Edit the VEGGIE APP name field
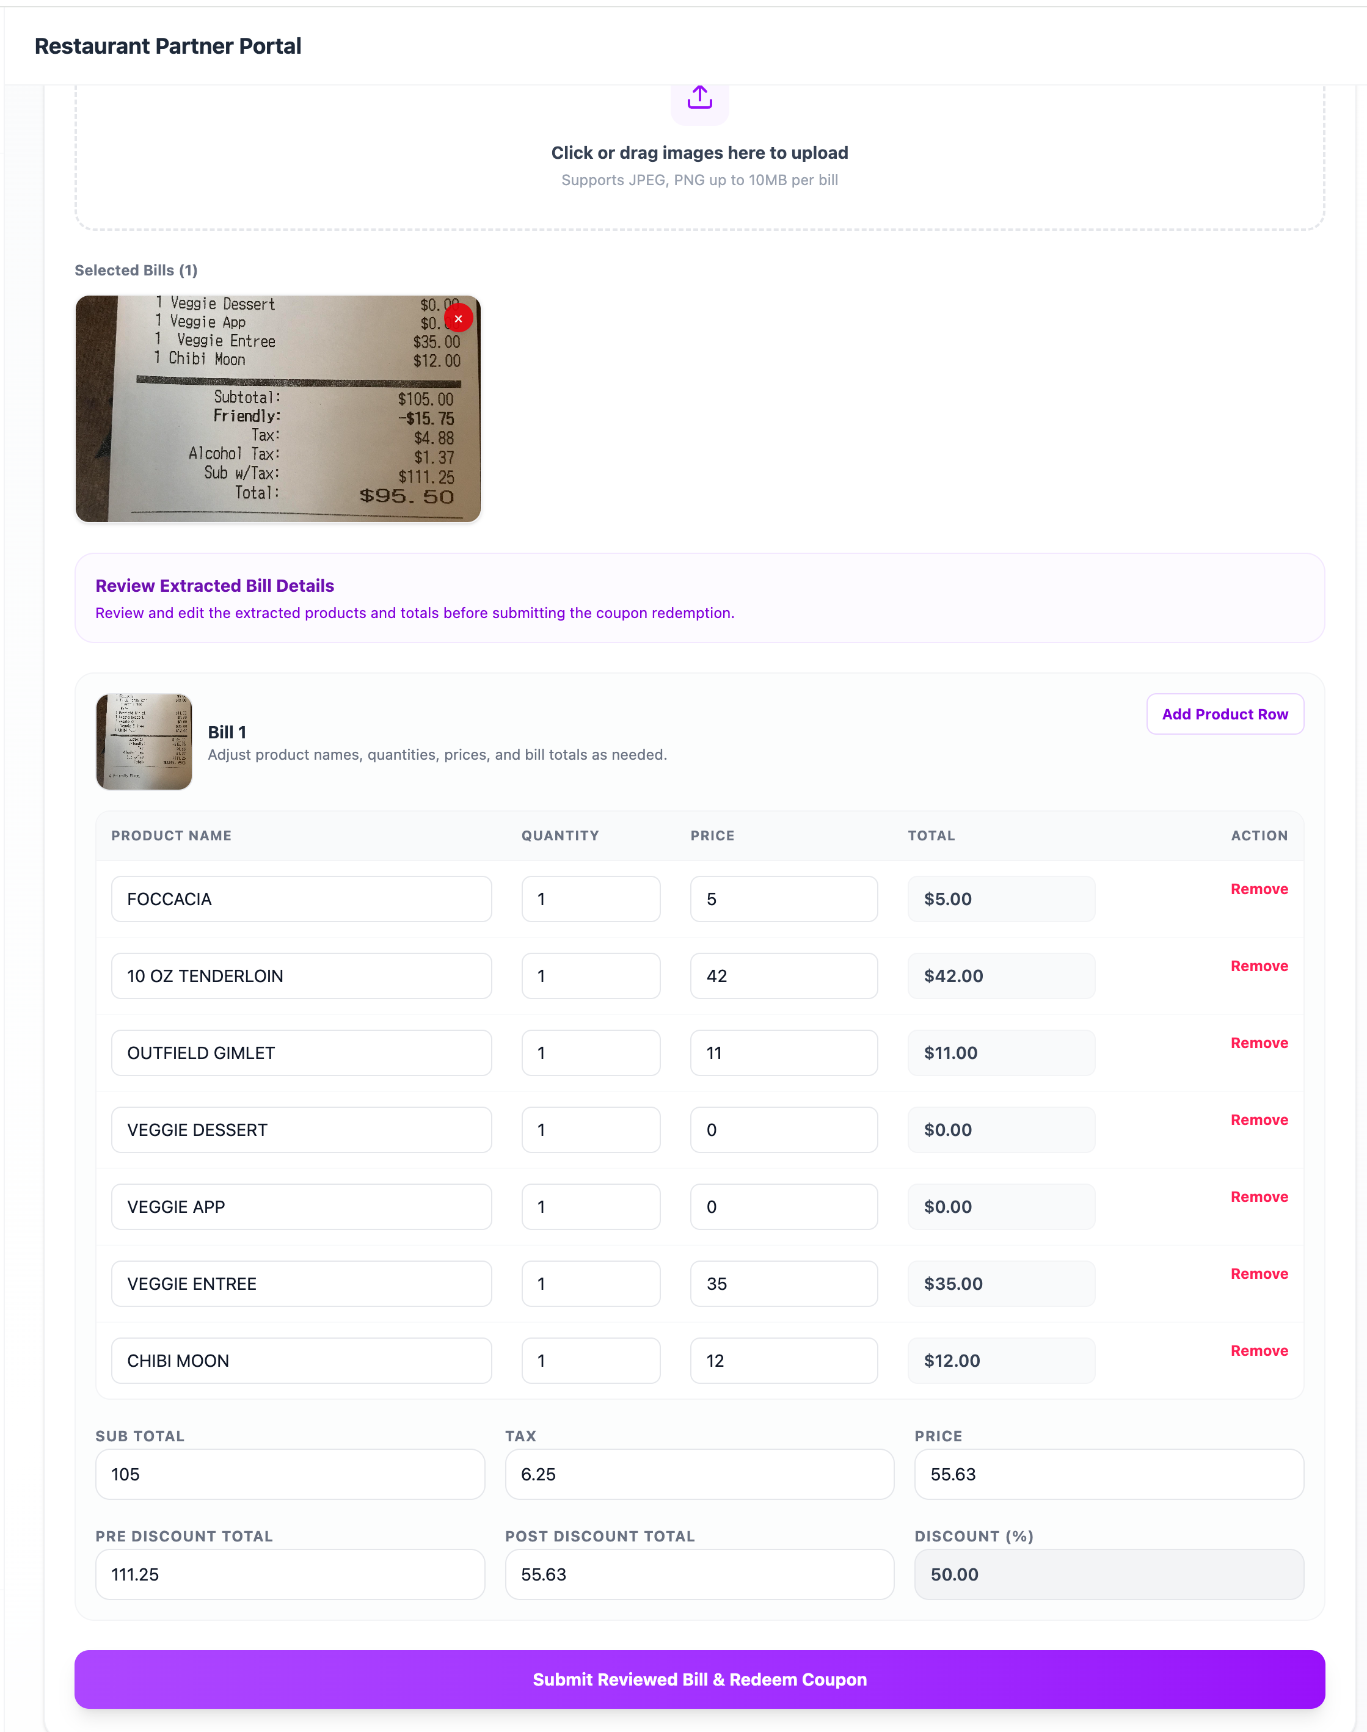Viewport: 1367px width, 1732px height. (x=301, y=1206)
